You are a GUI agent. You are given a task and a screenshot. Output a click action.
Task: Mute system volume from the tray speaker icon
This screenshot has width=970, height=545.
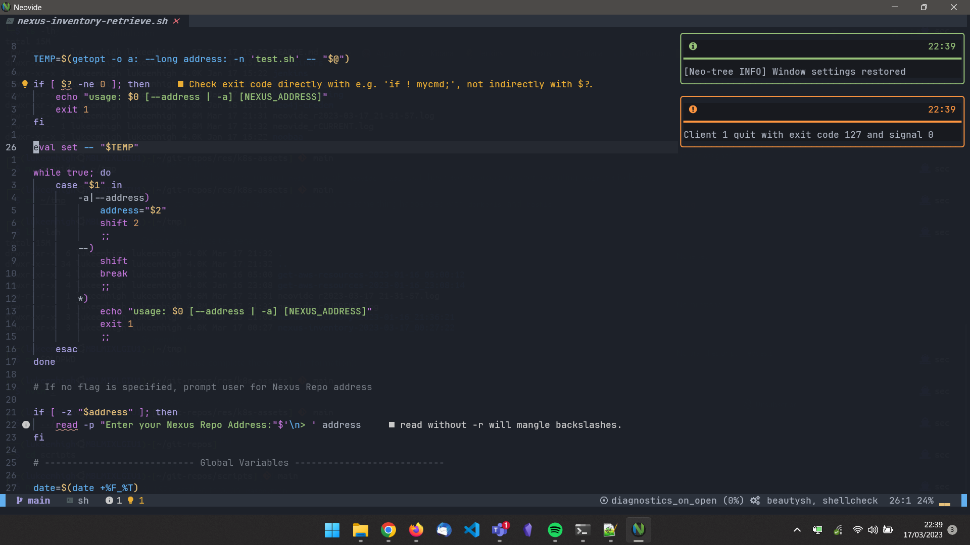point(874,530)
